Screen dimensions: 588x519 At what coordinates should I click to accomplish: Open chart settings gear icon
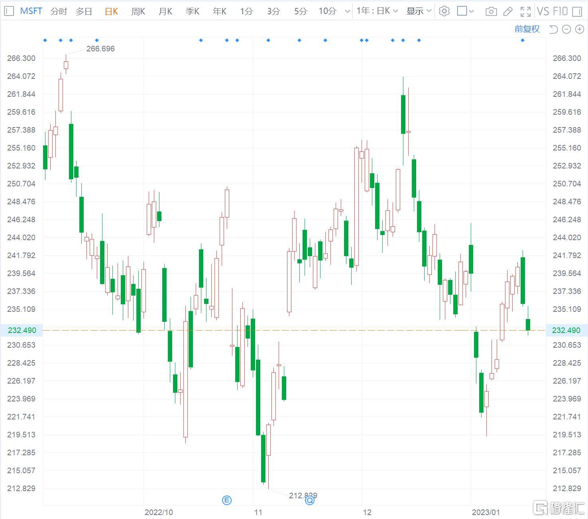pyautogui.click(x=444, y=11)
